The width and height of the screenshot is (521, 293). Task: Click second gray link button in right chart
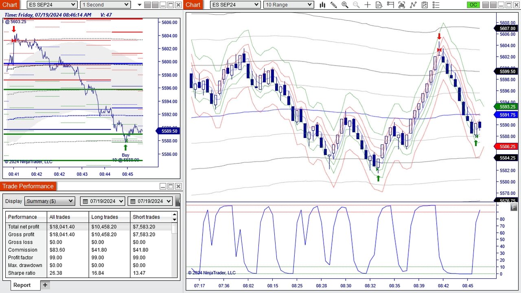494,5
